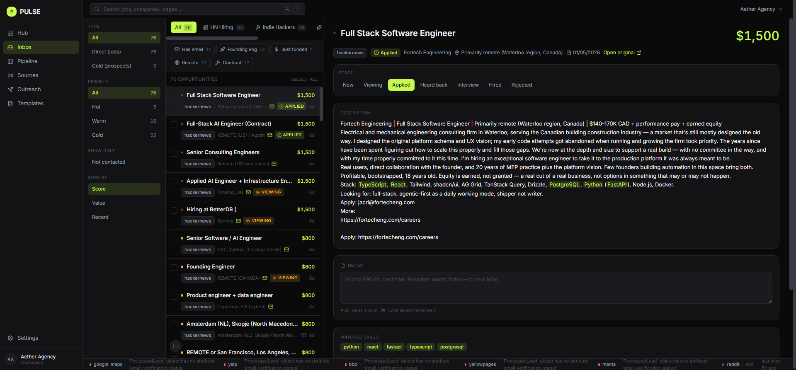Filter type by Direct (jobs)
This screenshot has height=370, width=796.
click(x=124, y=52)
